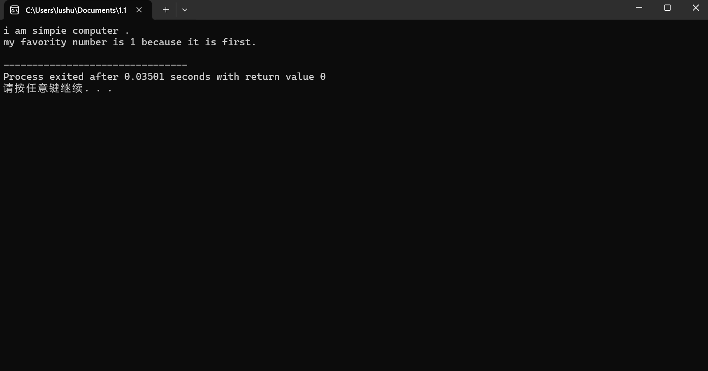708x371 pixels.
Task: Click the word "favority" in second line
Action: click(44, 42)
